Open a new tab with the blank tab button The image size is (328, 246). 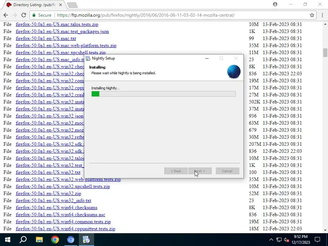73,5
